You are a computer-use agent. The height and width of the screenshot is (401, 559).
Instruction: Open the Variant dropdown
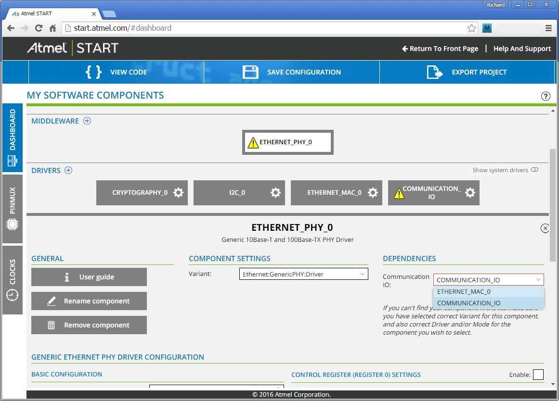(x=303, y=274)
